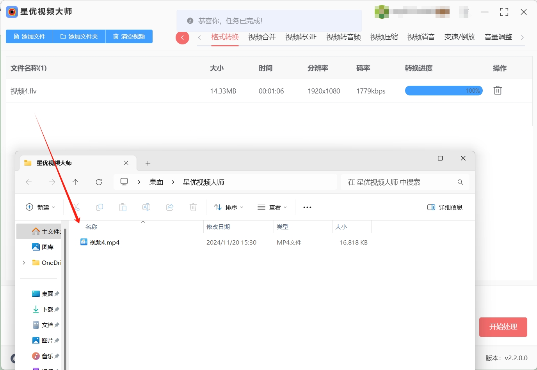The image size is (537, 370).
Task: Click the Explorer back arrow
Action: 28,182
